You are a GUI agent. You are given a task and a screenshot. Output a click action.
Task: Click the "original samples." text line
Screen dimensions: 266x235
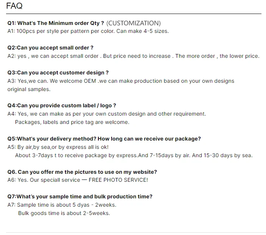point(29,89)
